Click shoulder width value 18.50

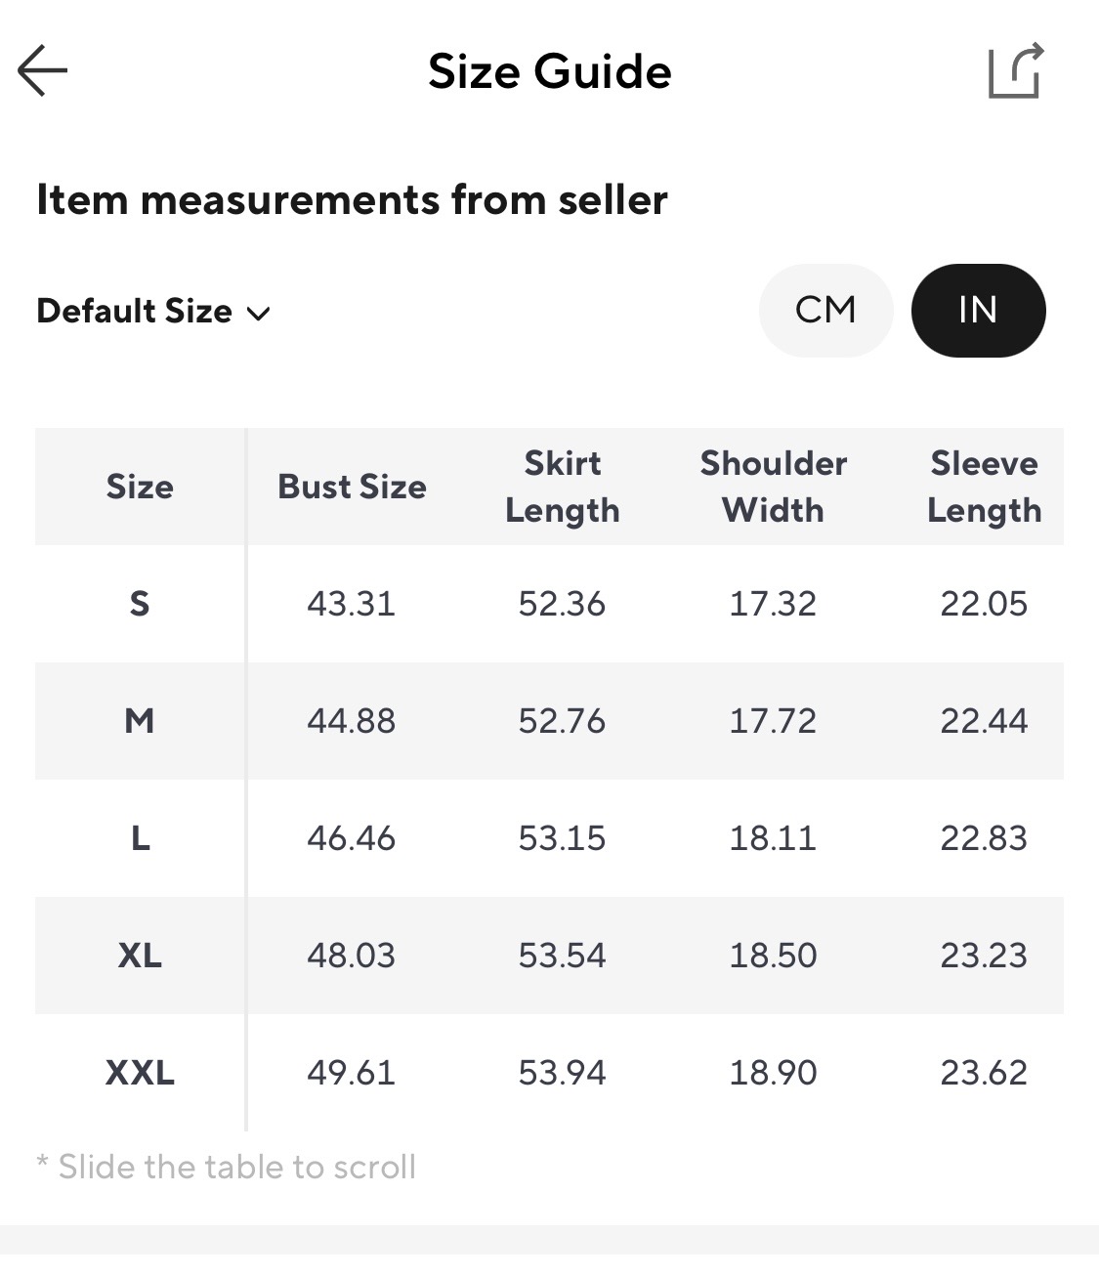(x=773, y=956)
